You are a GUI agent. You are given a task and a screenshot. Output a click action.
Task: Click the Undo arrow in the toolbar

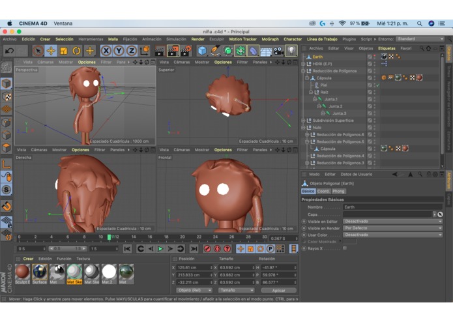9,51
